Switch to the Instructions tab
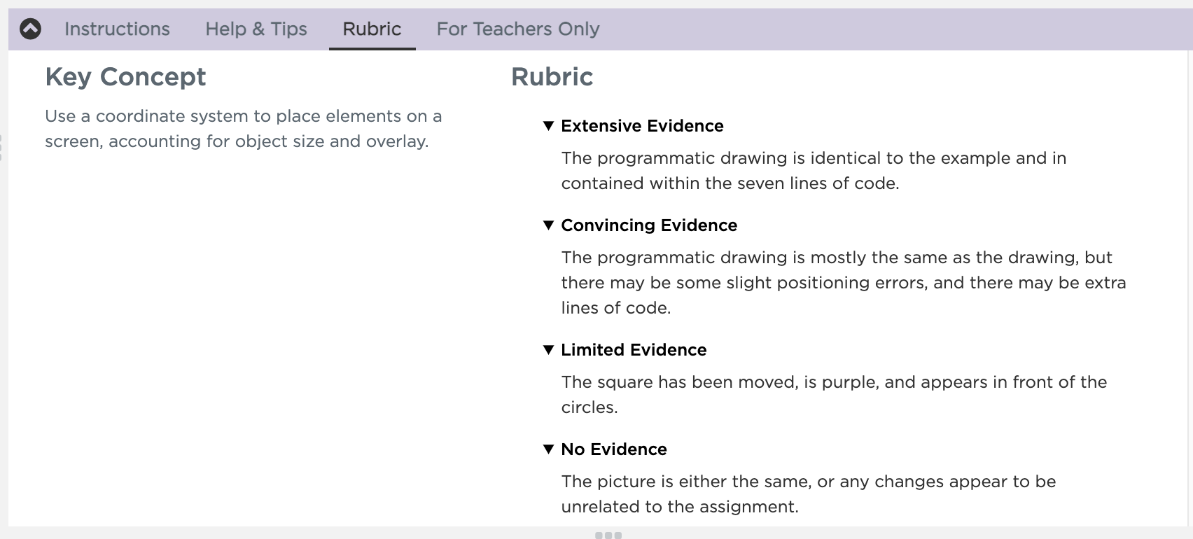 click(117, 29)
